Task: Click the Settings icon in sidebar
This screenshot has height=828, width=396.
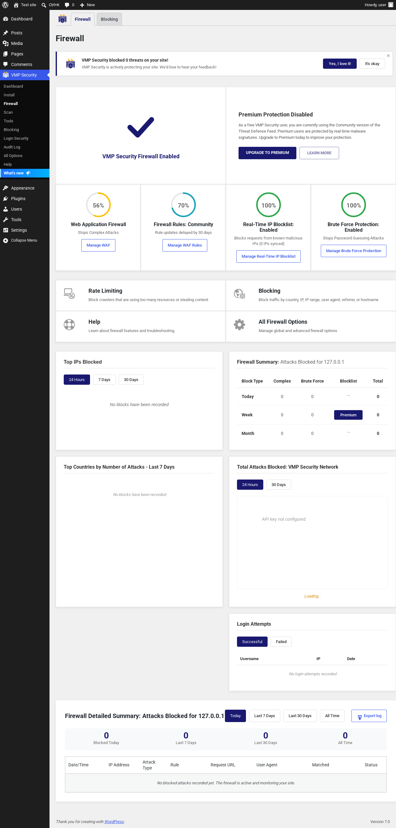Action: tap(6, 230)
